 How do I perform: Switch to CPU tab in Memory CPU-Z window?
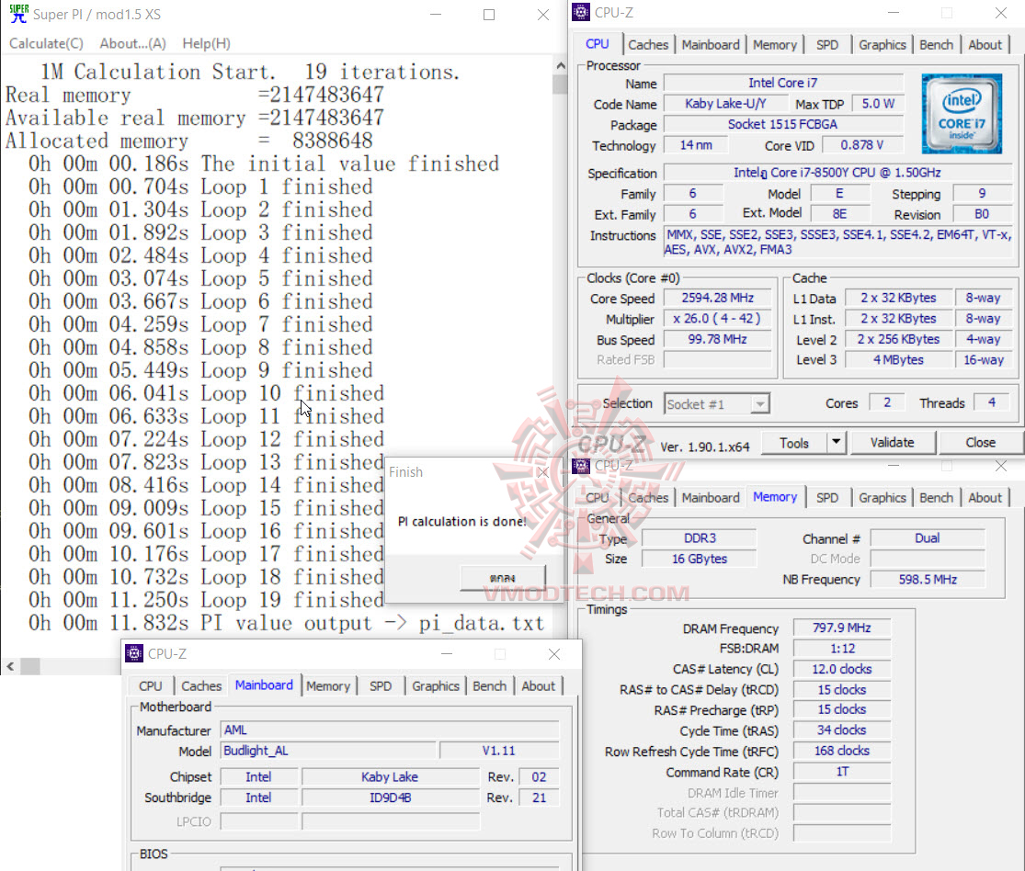[597, 498]
